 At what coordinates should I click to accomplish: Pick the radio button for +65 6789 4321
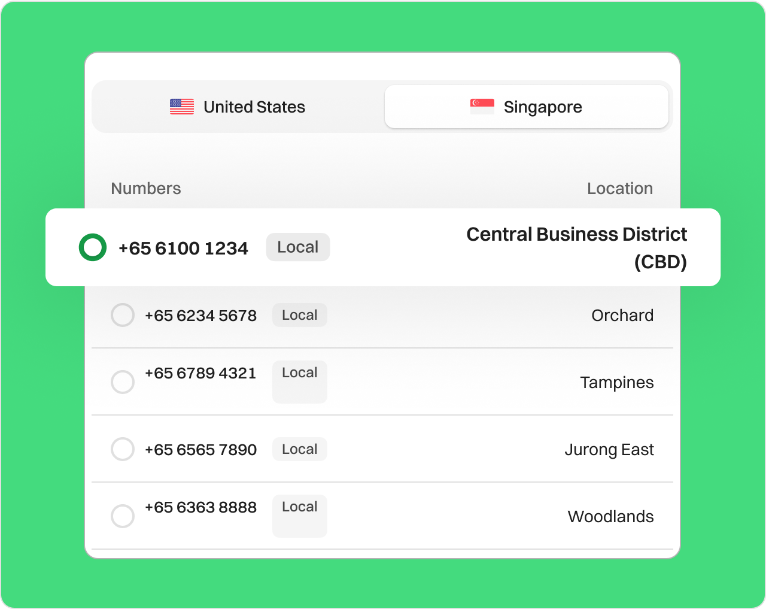123,382
